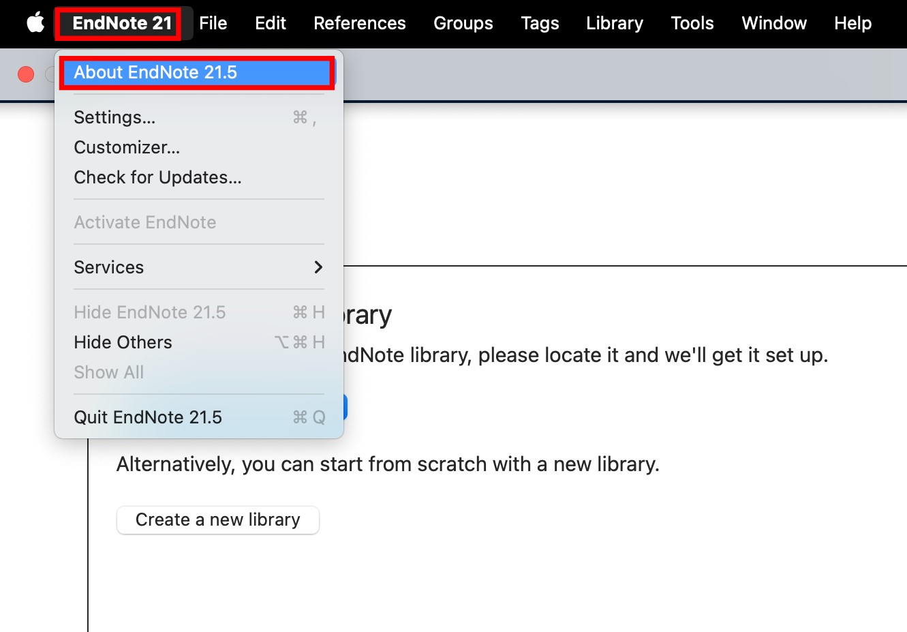
Task: Open the Apple menu icon
Action: (x=35, y=23)
